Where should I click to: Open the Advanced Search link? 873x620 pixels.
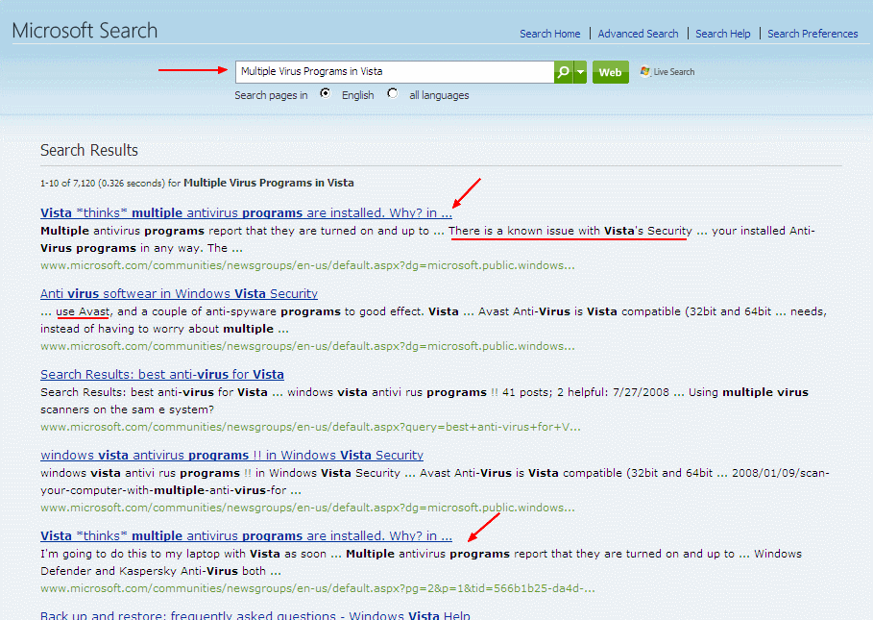(638, 34)
